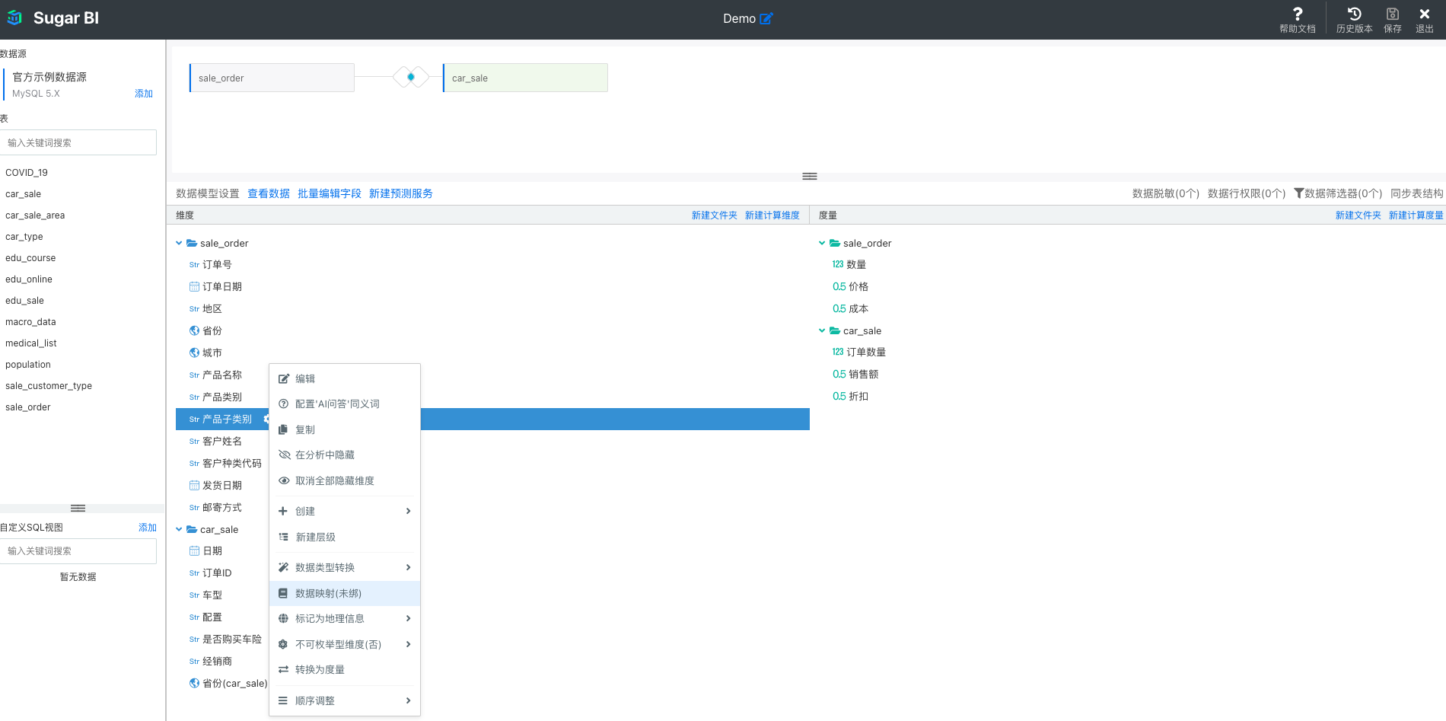Open 数据行权限(0个) settings
Image resolution: width=1446 pixels, height=721 pixels.
[1247, 193]
